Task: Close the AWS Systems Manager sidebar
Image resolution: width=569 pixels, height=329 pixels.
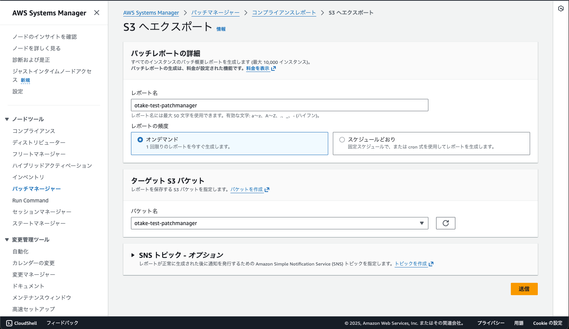Action: [97, 13]
